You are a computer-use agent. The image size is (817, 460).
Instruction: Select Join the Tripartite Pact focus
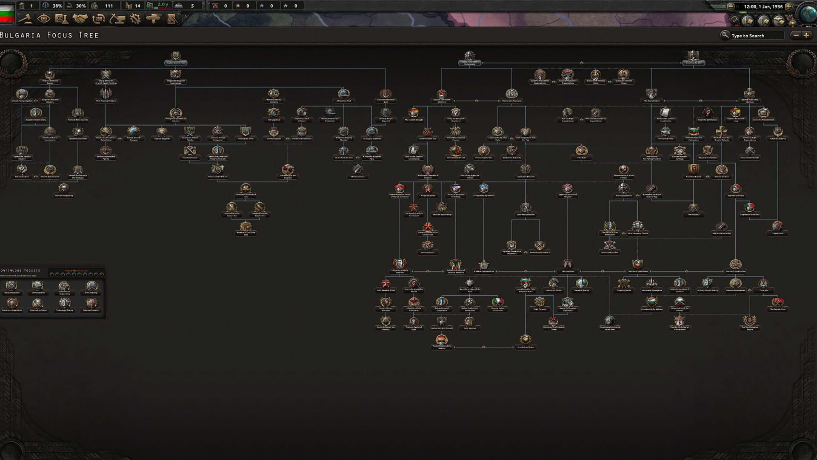coord(735,266)
